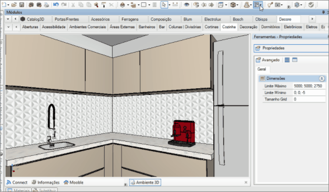
Task: Expand the category row dropdown chevron beside Aberturas
Action: pyautogui.click(x=9, y=27)
